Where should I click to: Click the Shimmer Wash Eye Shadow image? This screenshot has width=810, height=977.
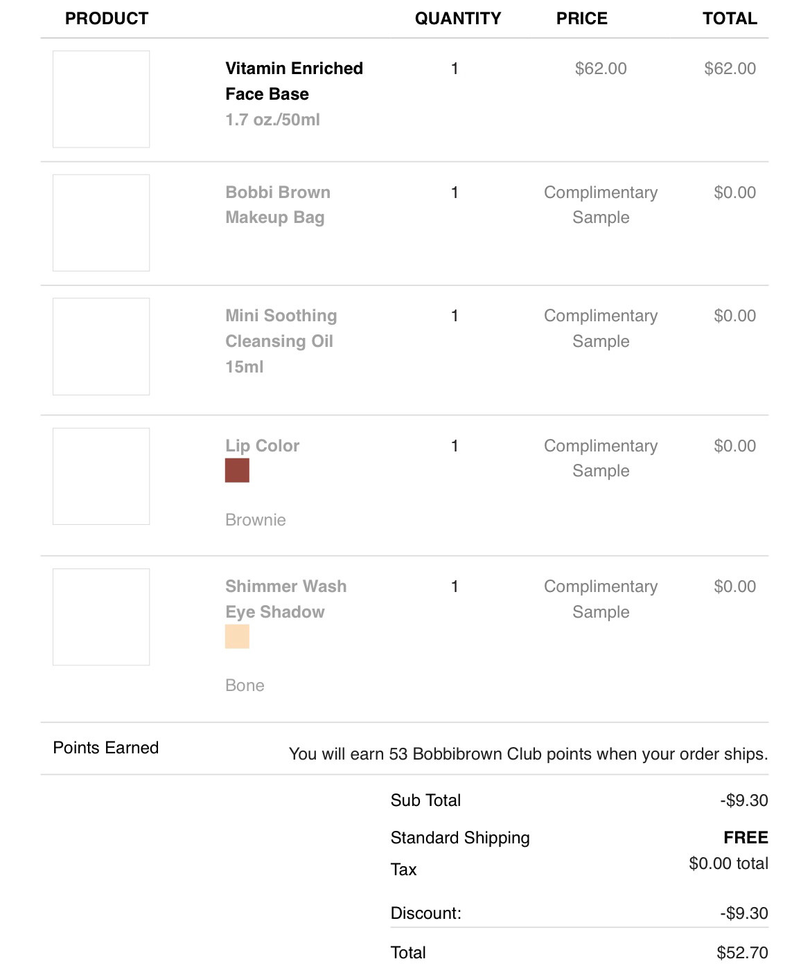[x=101, y=617]
